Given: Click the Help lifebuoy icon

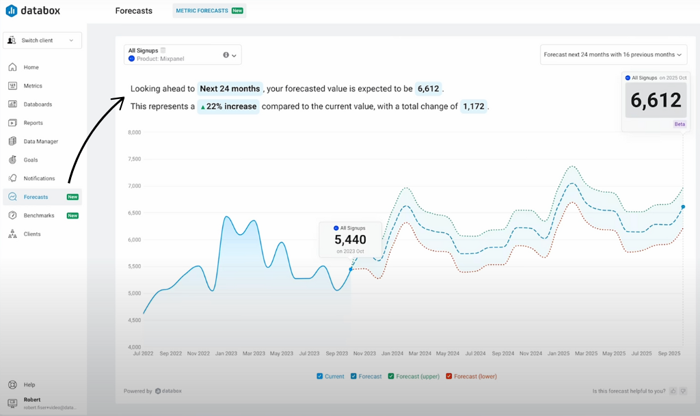Looking at the screenshot, I should pyautogui.click(x=12, y=385).
